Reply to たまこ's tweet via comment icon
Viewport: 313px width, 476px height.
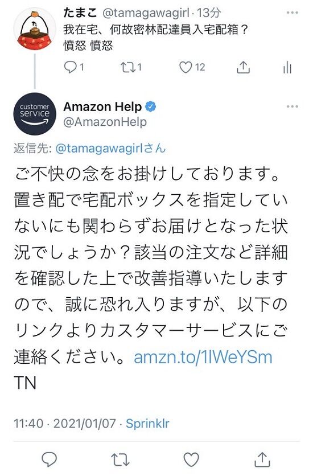(71, 67)
